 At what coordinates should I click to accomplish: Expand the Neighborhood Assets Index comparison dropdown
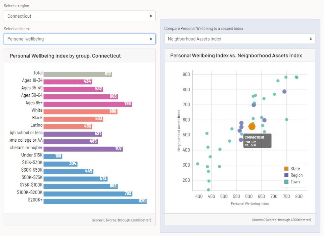(240, 39)
